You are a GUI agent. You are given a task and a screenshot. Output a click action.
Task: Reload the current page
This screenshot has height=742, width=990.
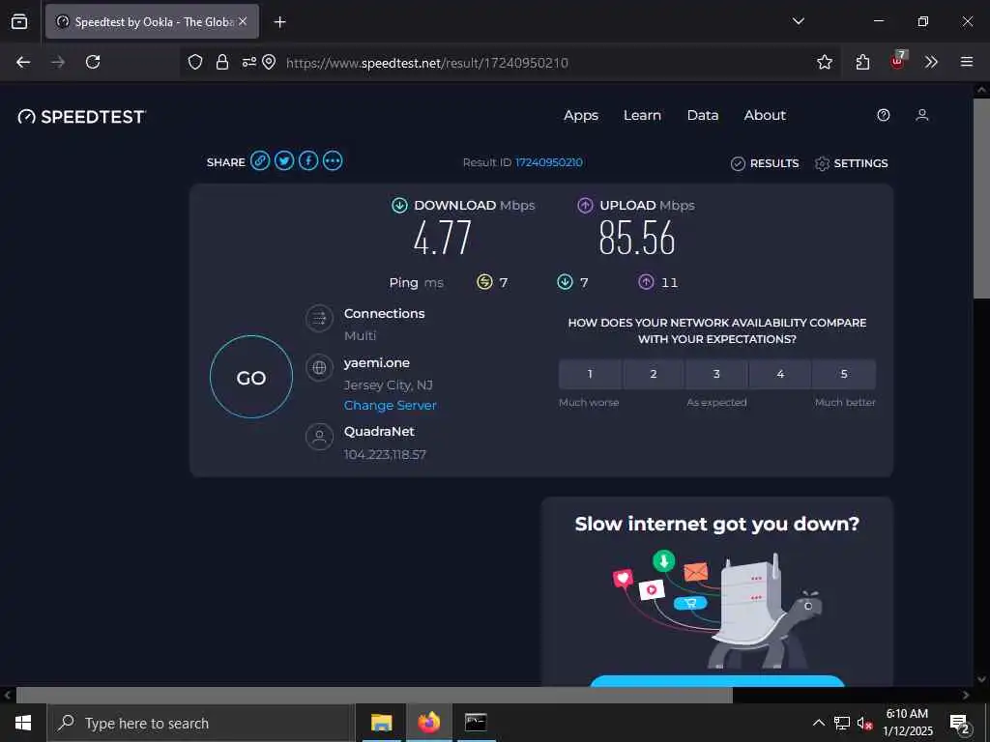93,62
